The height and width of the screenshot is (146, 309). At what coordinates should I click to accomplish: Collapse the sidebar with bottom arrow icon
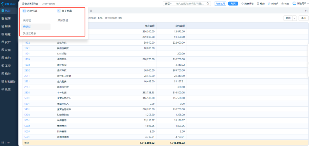[8, 143]
